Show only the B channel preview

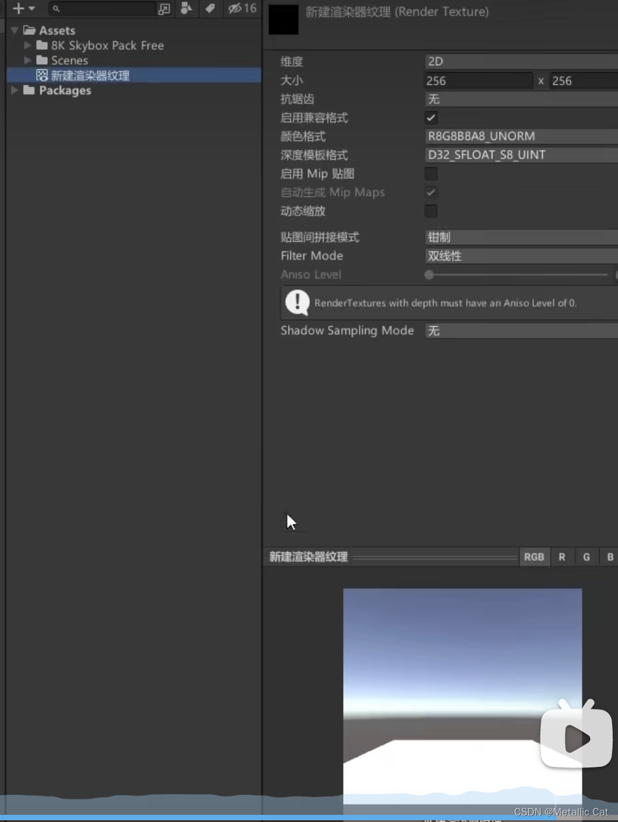[x=610, y=557]
